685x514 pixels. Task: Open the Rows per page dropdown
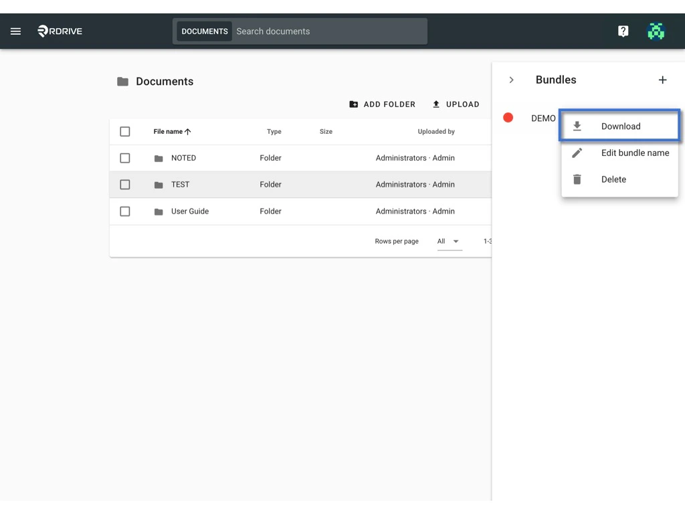click(449, 241)
